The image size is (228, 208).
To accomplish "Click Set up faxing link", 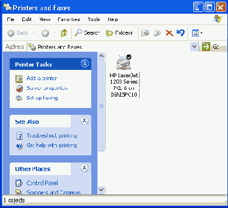I will click(x=42, y=98).
